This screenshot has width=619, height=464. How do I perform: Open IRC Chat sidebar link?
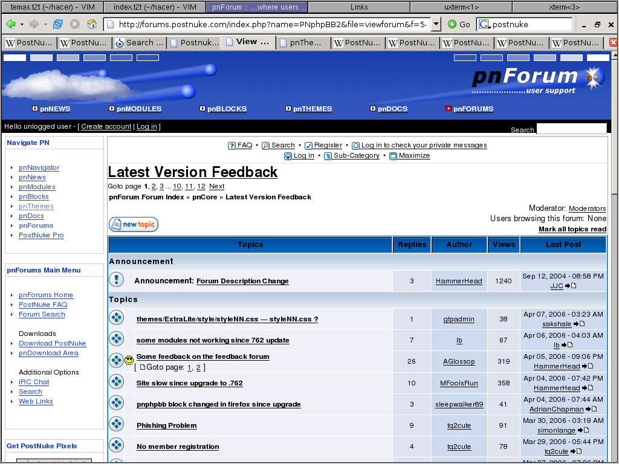[x=34, y=382]
